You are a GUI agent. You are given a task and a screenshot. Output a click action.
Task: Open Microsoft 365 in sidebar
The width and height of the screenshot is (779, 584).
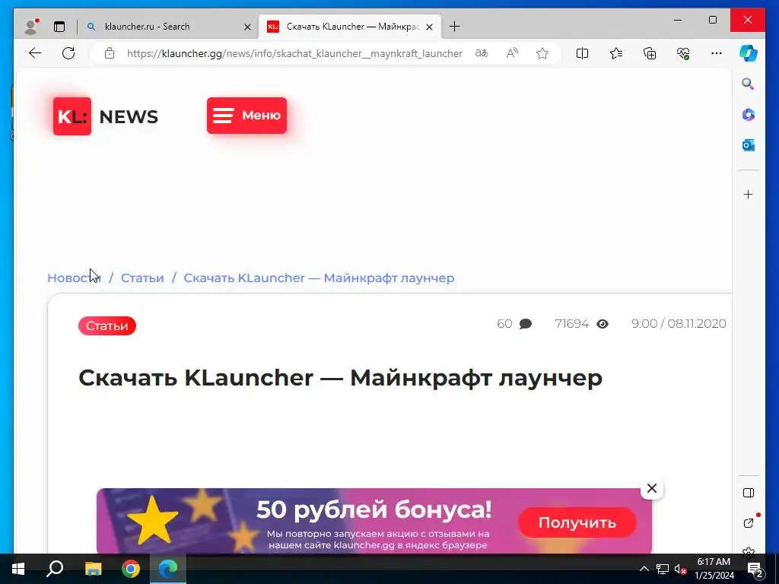749,115
